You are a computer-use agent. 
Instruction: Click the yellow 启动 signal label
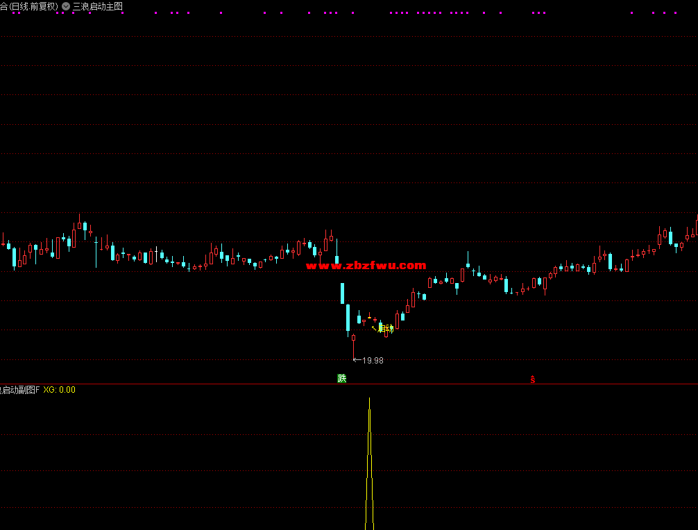[x=386, y=329]
